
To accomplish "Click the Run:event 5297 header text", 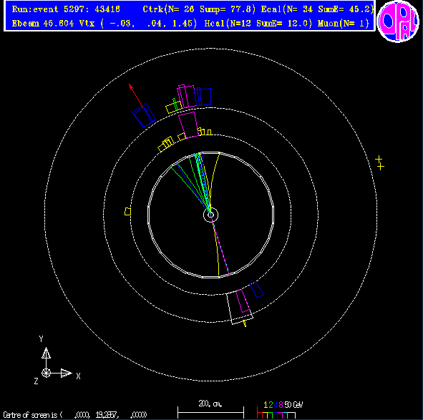I will point(66,9).
